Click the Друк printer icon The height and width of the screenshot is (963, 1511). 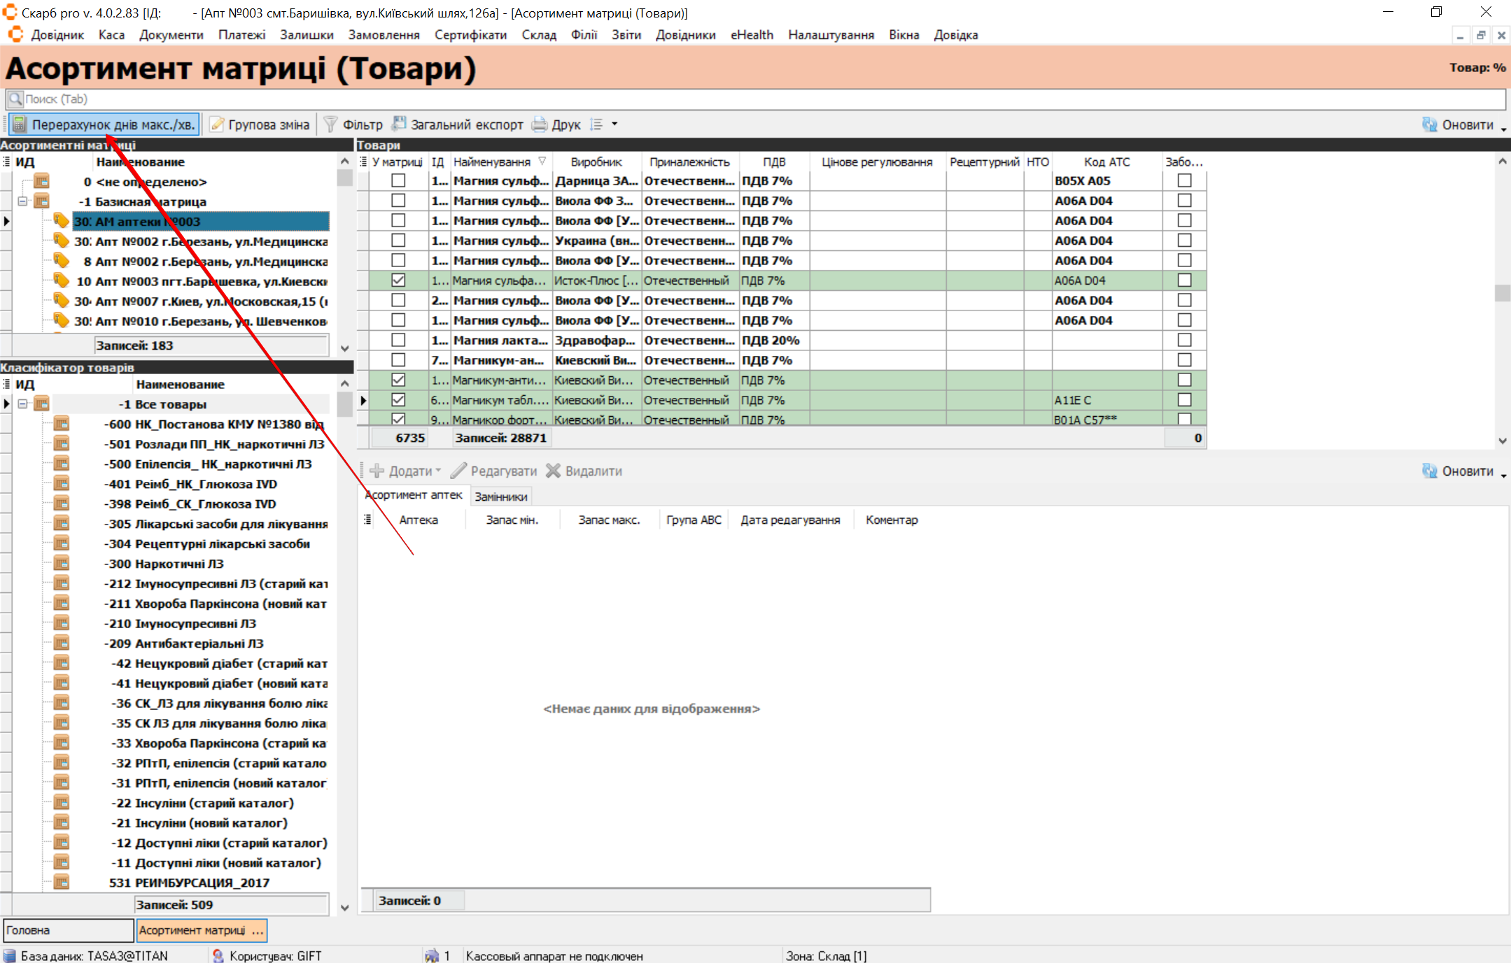tap(540, 124)
